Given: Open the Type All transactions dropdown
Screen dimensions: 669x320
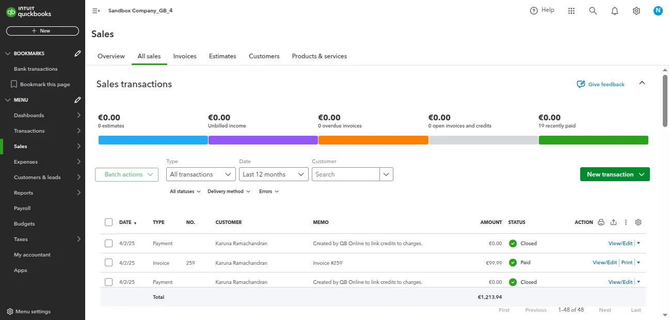Looking at the screenshot, I should coord(201,174).
